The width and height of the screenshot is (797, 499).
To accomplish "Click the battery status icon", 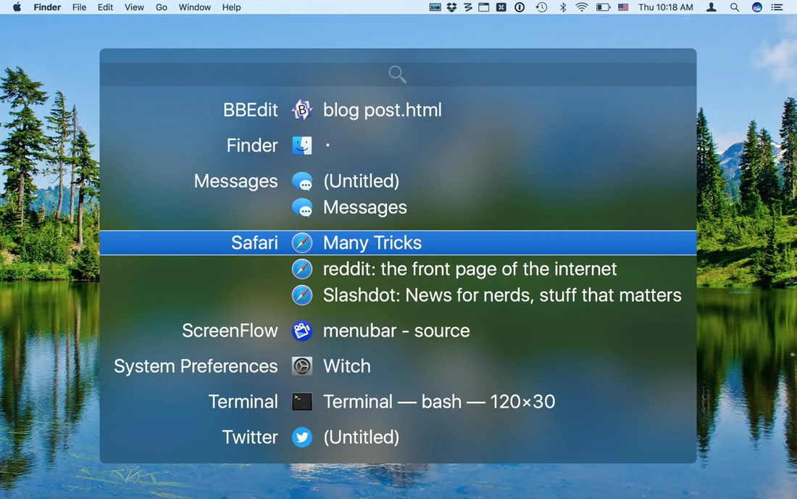I will pyautogui.click(x=603, y=7).
